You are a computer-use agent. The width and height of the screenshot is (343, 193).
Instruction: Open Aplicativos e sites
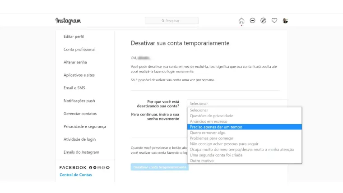tap(79, 75)
